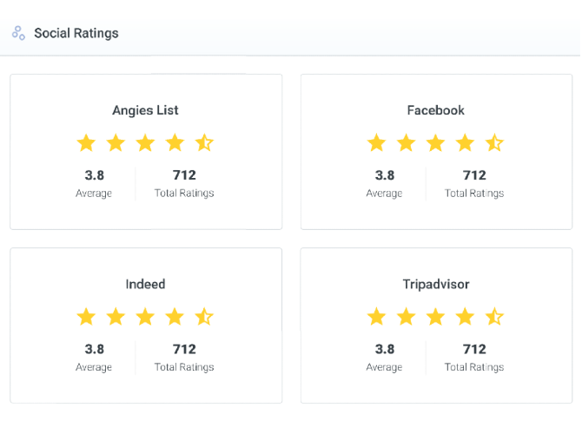Click 712 Total Ratings in Indeed card
The height and width of the screenshot is (434, 582).
pos(184,358)
